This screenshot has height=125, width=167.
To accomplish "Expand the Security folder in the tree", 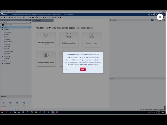I will (x=3, y=56).
